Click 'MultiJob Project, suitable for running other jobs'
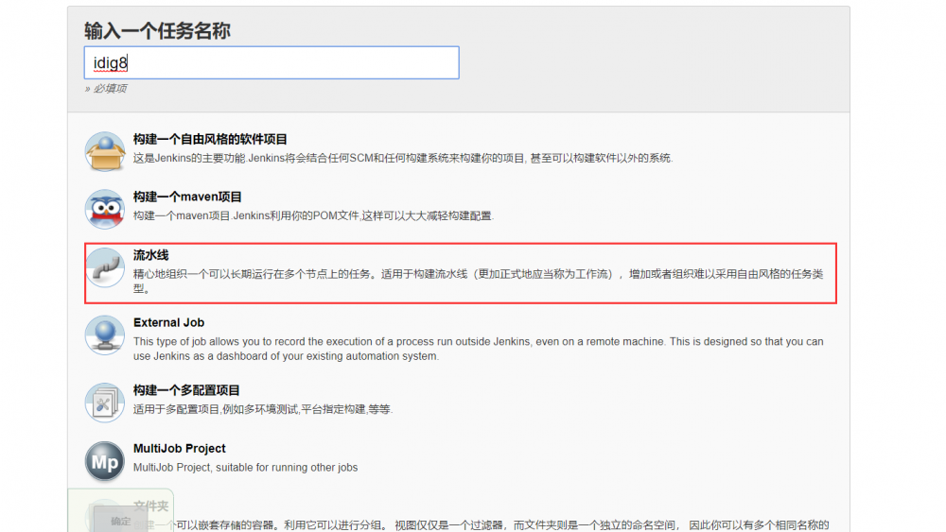This screenshot has width=946, height=532. [245, 468]
